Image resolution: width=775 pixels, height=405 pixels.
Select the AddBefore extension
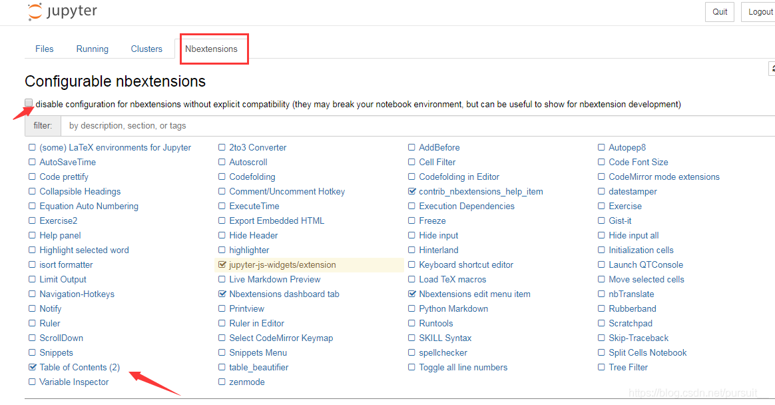pos(439,147)
